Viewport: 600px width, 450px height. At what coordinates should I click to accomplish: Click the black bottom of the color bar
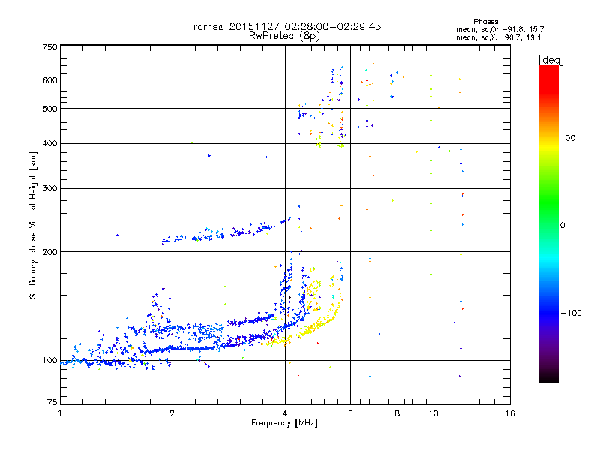pos(549,378)
